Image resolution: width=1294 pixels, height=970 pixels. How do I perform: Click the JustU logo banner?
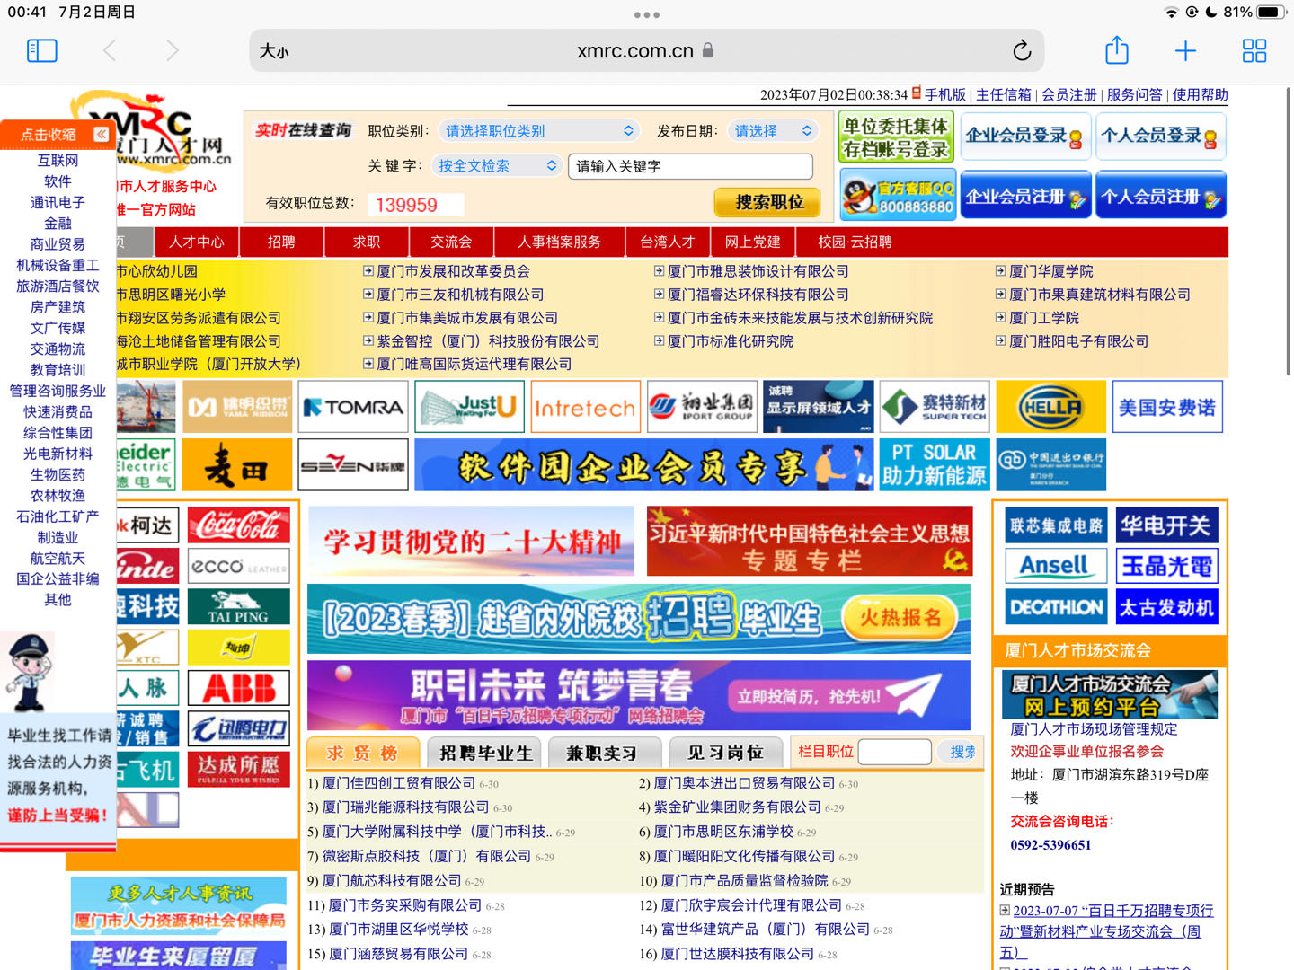[x=468, y=407]
